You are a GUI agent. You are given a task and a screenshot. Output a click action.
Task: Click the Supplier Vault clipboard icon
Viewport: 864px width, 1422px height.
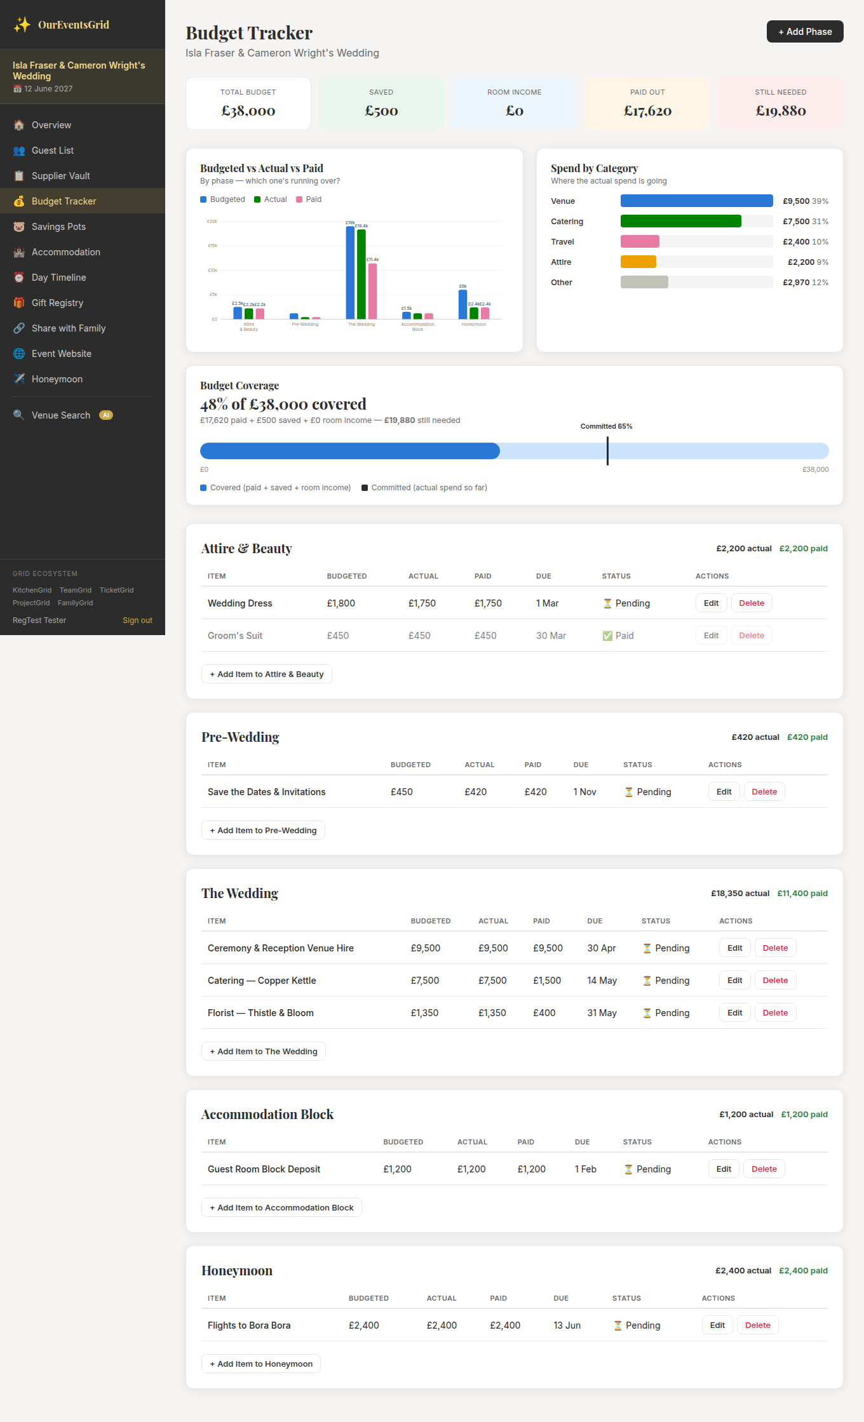19,176
